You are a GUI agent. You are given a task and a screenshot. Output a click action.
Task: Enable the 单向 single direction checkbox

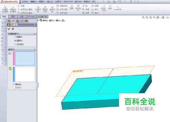pyautogui.click(x=14, y=84)
